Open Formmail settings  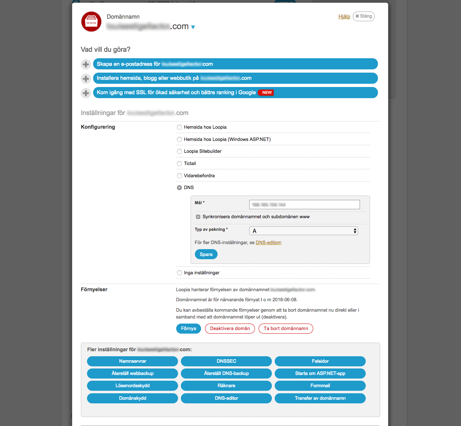320,386
